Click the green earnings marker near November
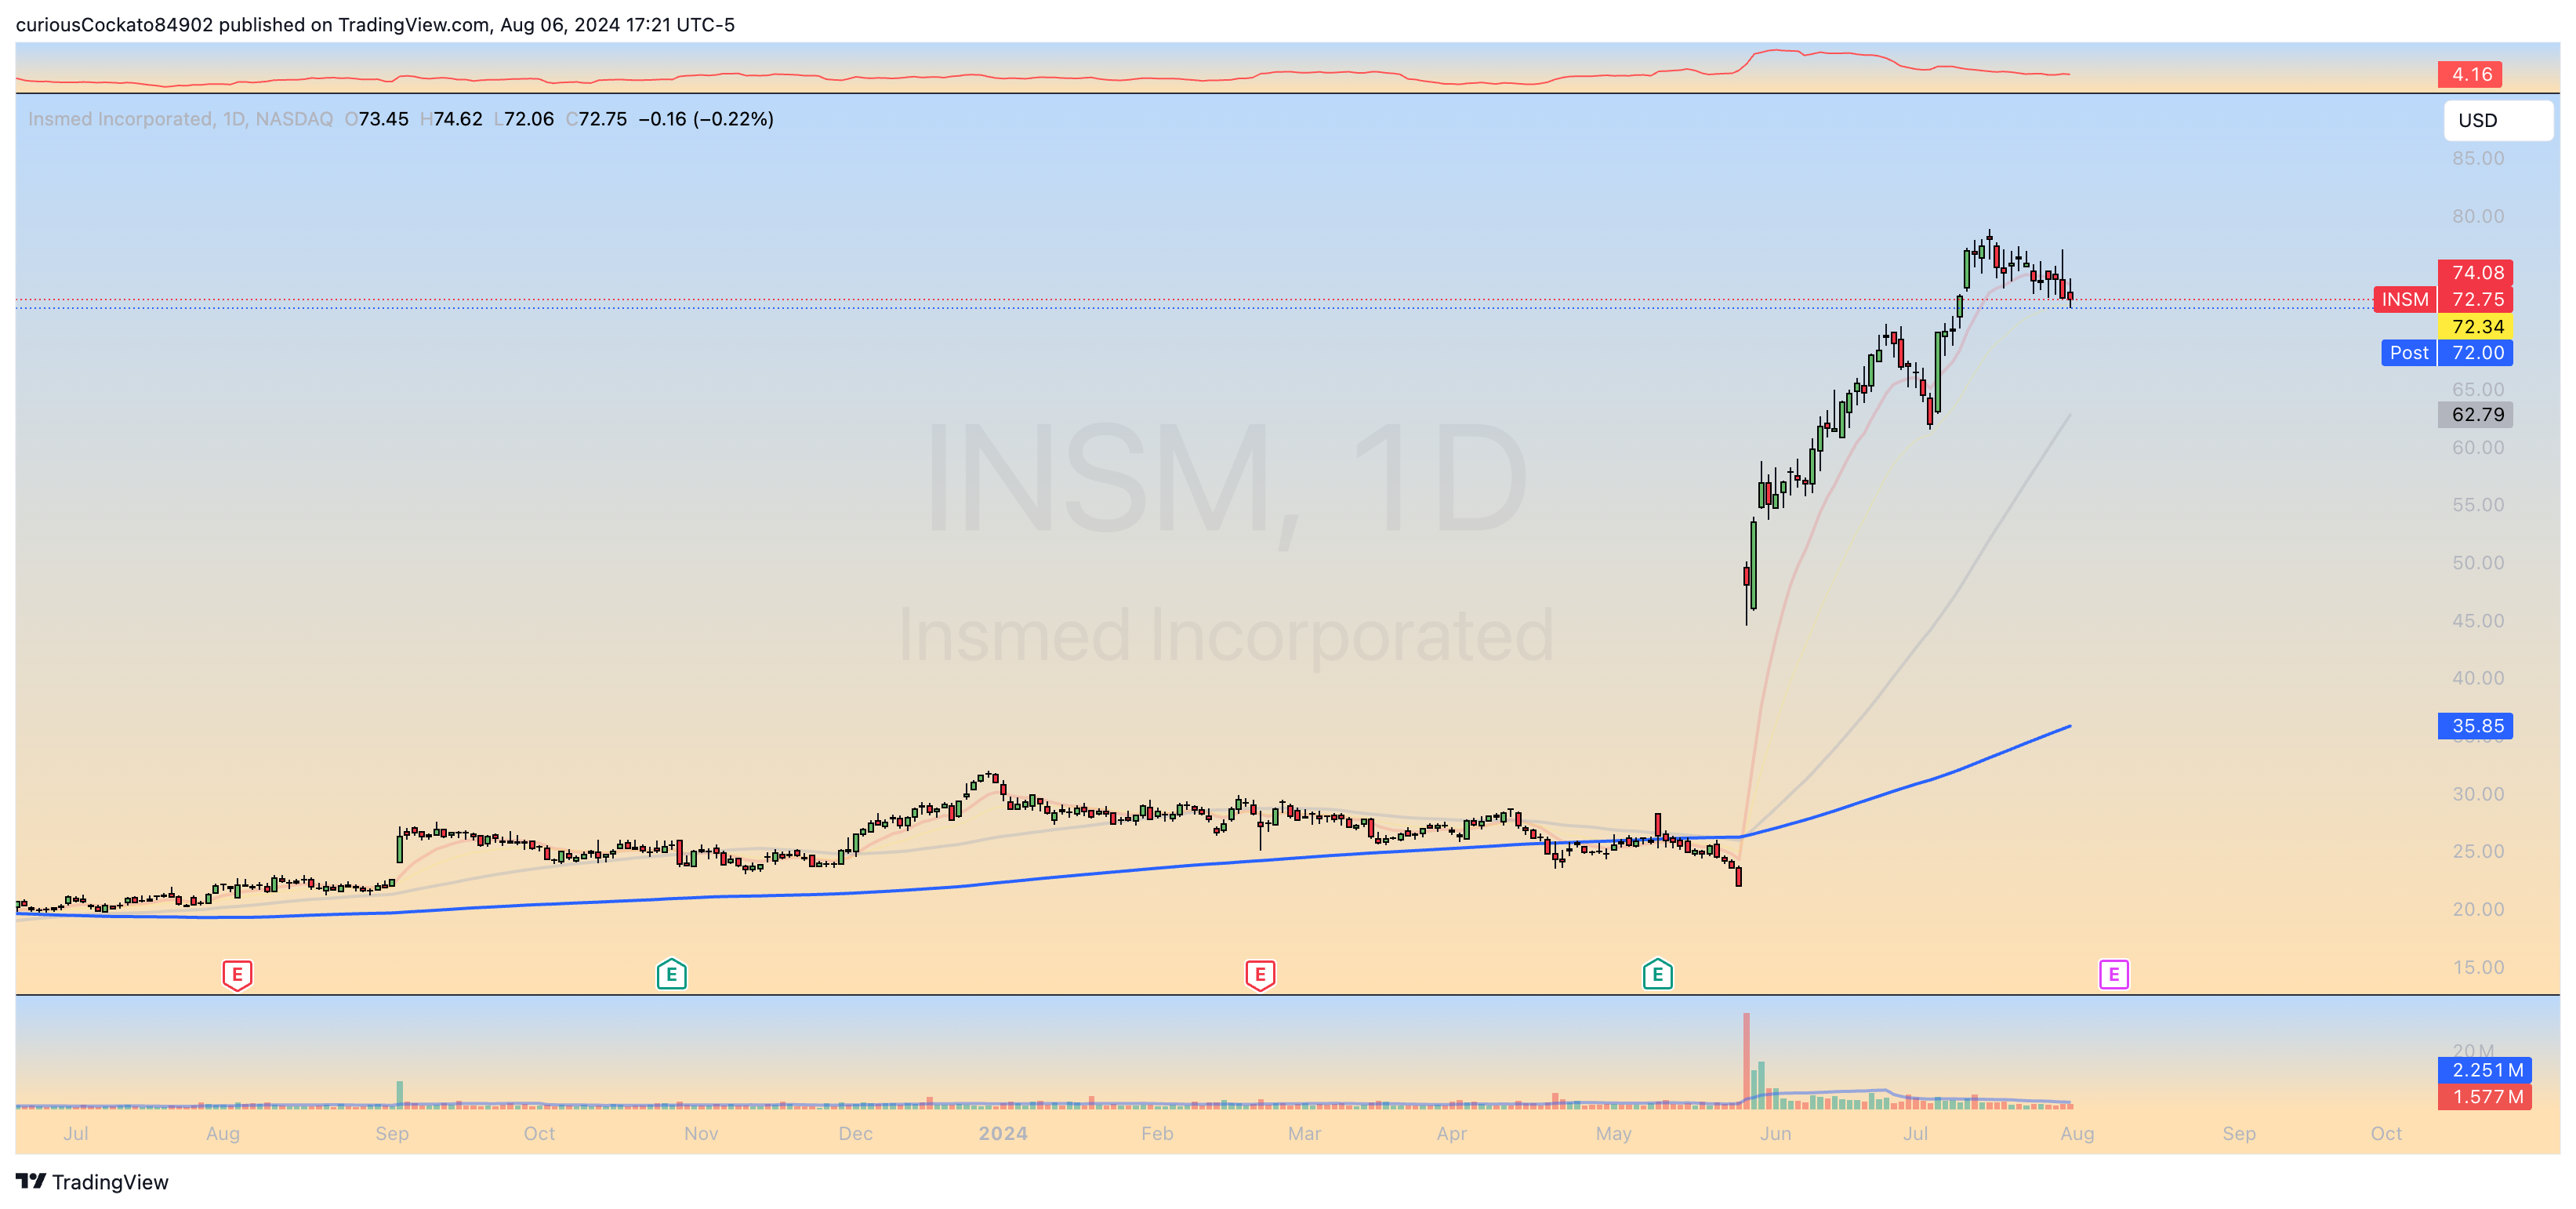The image size is (2576, 1209). (x=671, y=974)
